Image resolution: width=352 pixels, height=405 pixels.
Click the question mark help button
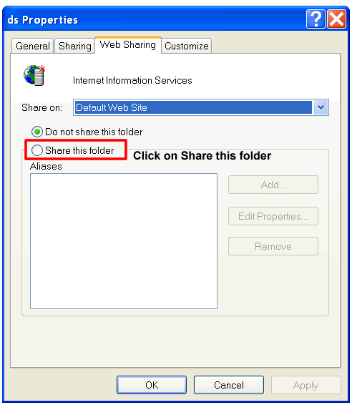316,19
